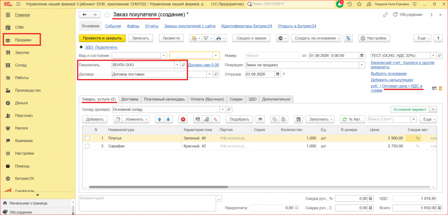Switch to the Оплата (Вручную) tab
The image size is (448, 215).
(x=207, y=99)
